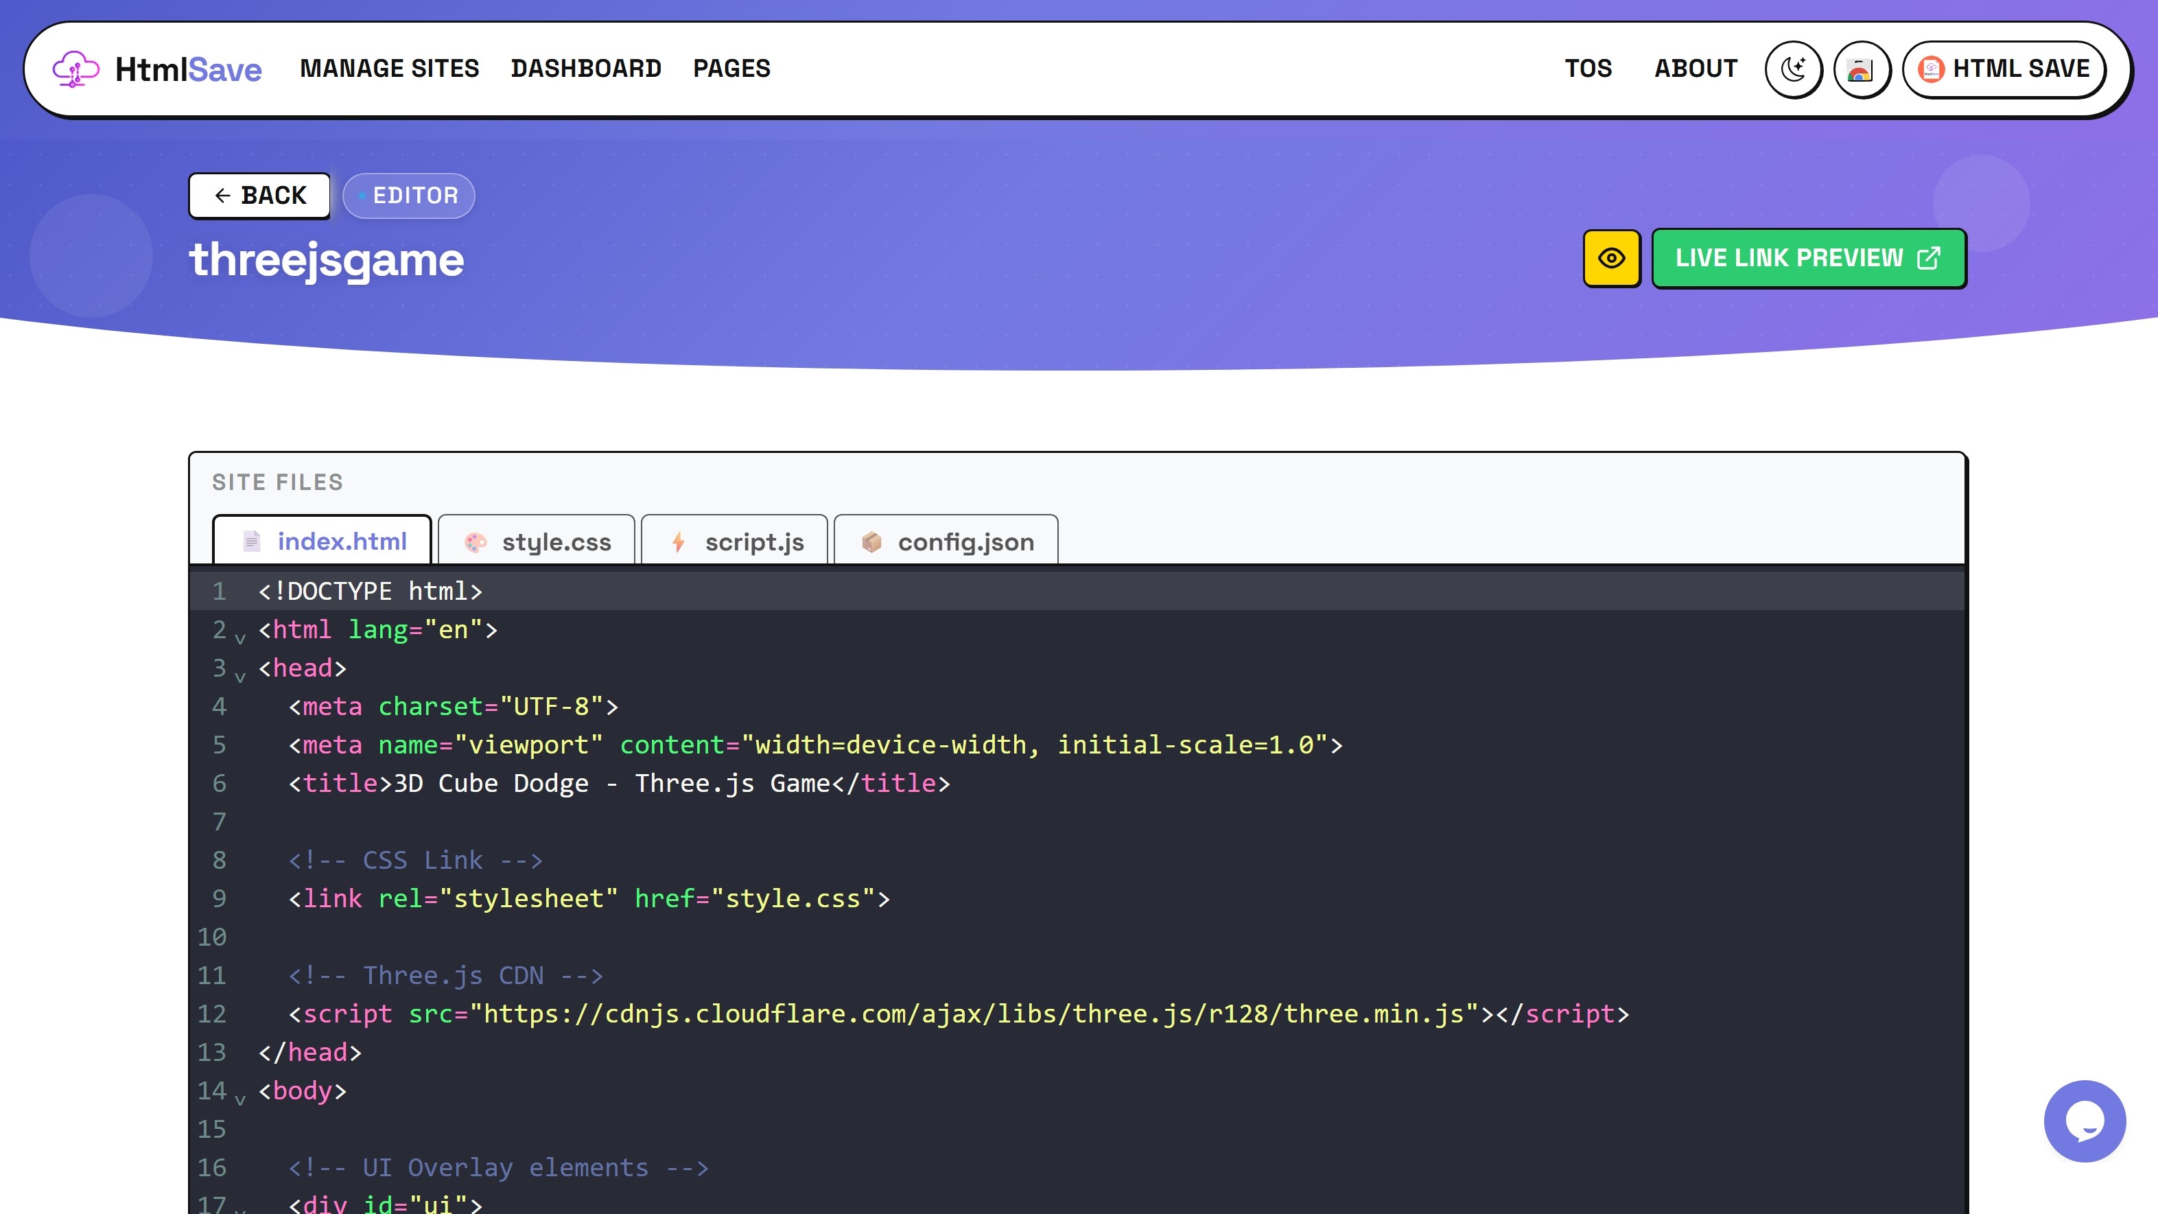The height and width of the screenshot is (1214, 2158).
Task: Click the HTML SAVE account button
Action: (2004, 69)
